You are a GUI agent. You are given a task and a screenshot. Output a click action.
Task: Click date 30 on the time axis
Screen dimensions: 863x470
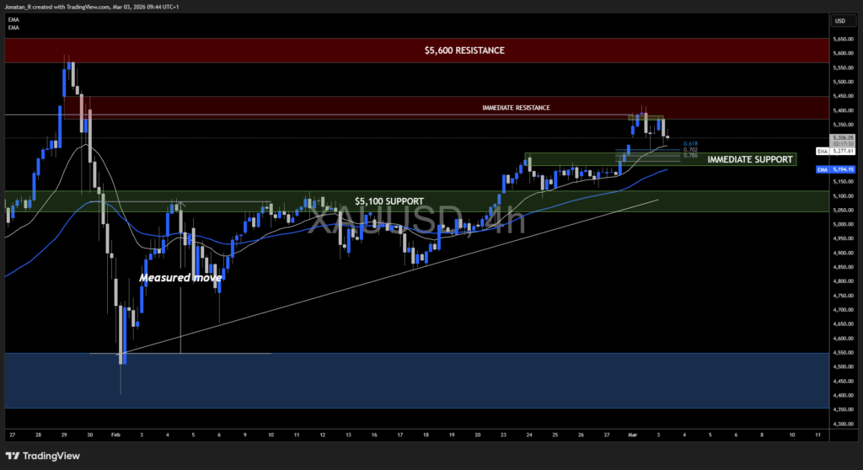[x=89, y=435]
